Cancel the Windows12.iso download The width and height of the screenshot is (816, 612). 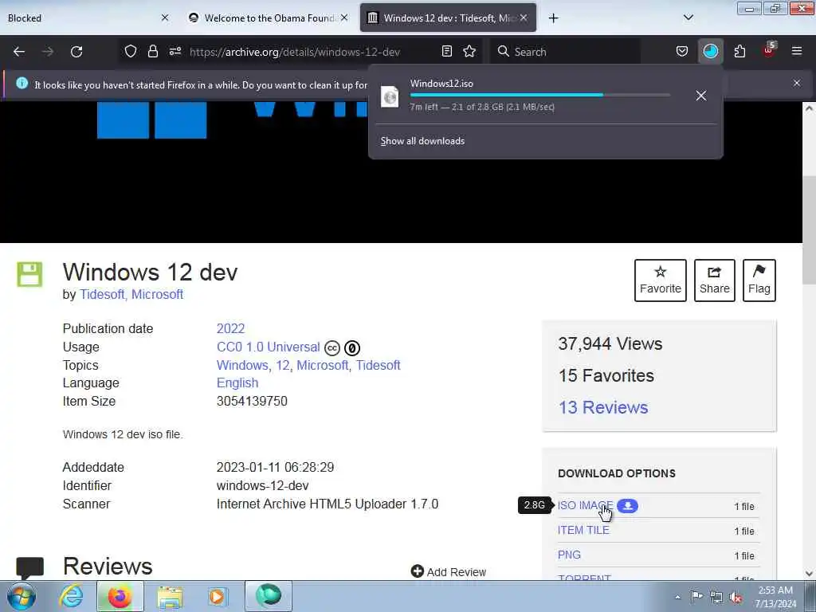pyautogui.click(x=701, y=96)
